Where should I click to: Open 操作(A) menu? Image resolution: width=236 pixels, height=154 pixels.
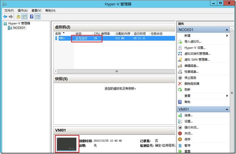(22, 10)
